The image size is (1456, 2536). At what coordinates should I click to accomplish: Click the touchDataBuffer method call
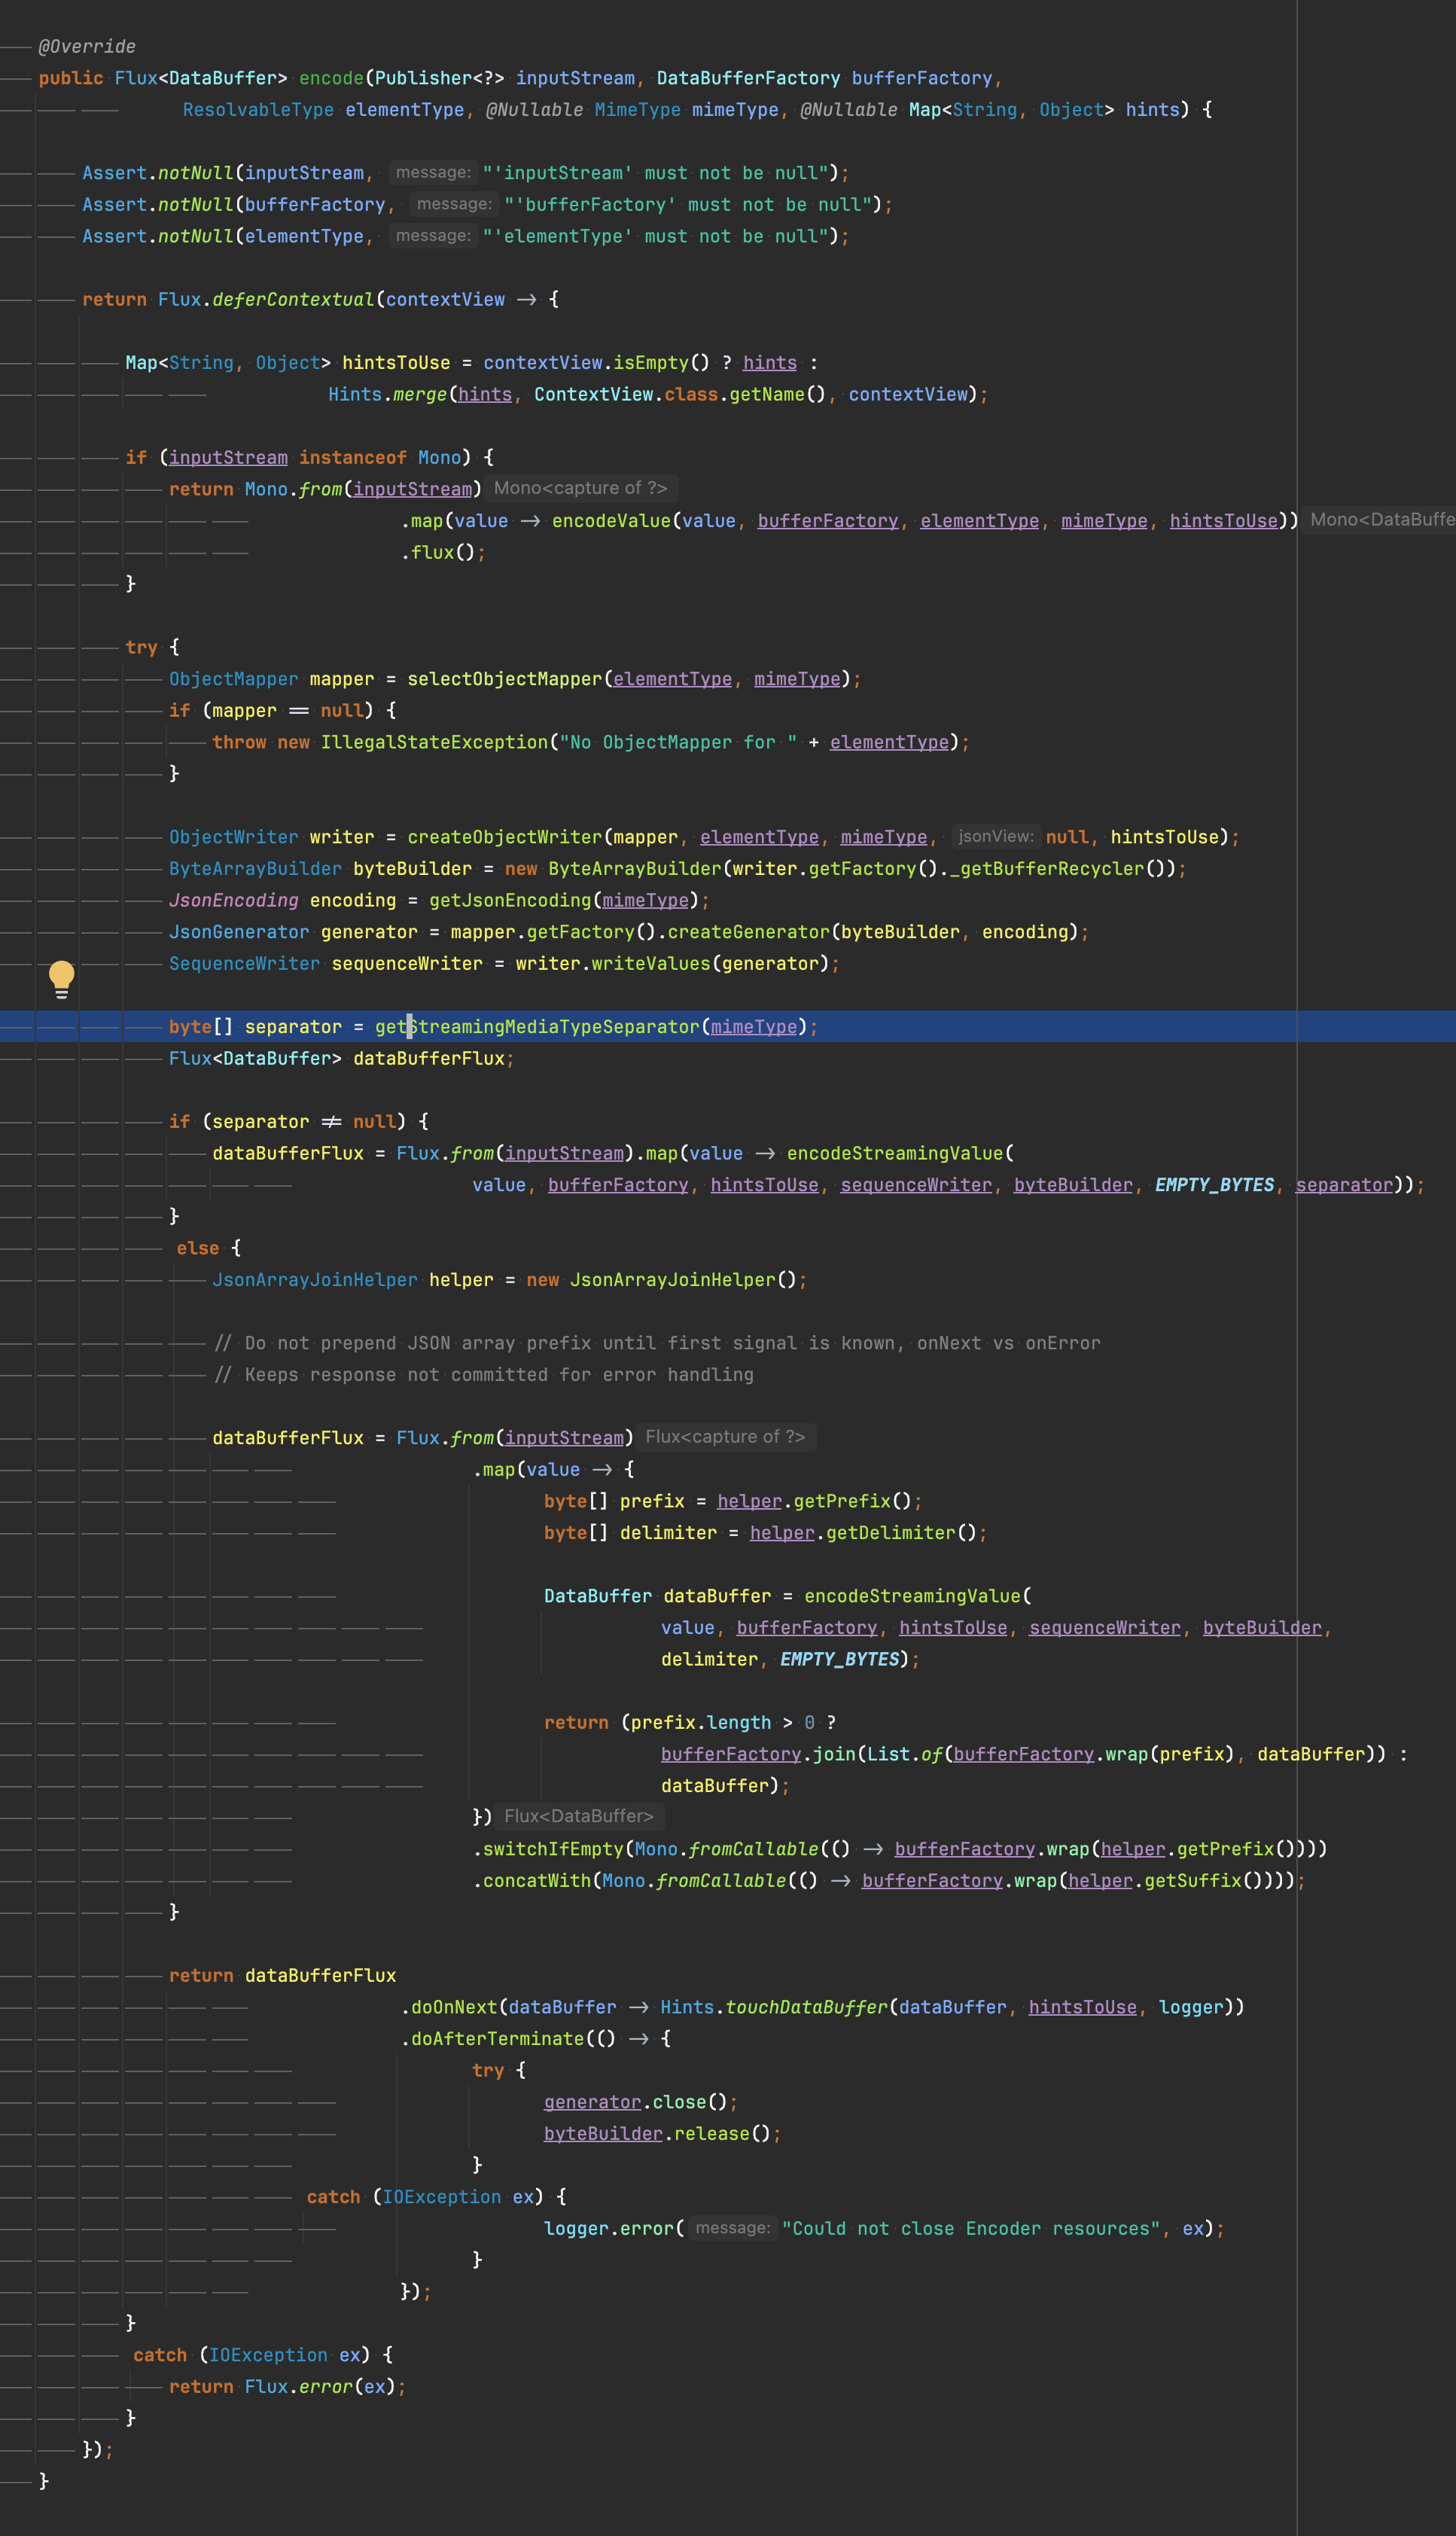click(806, 2007)
